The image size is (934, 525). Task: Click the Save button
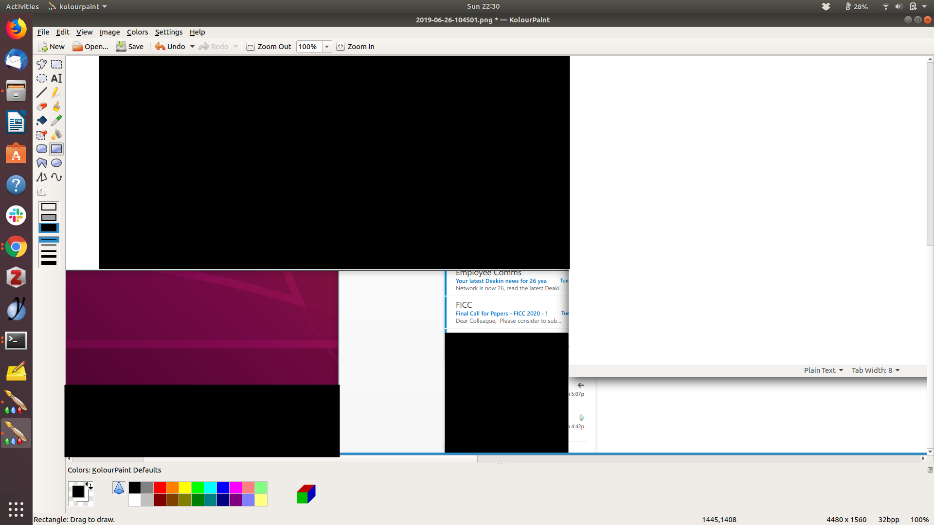coord(130,47)
